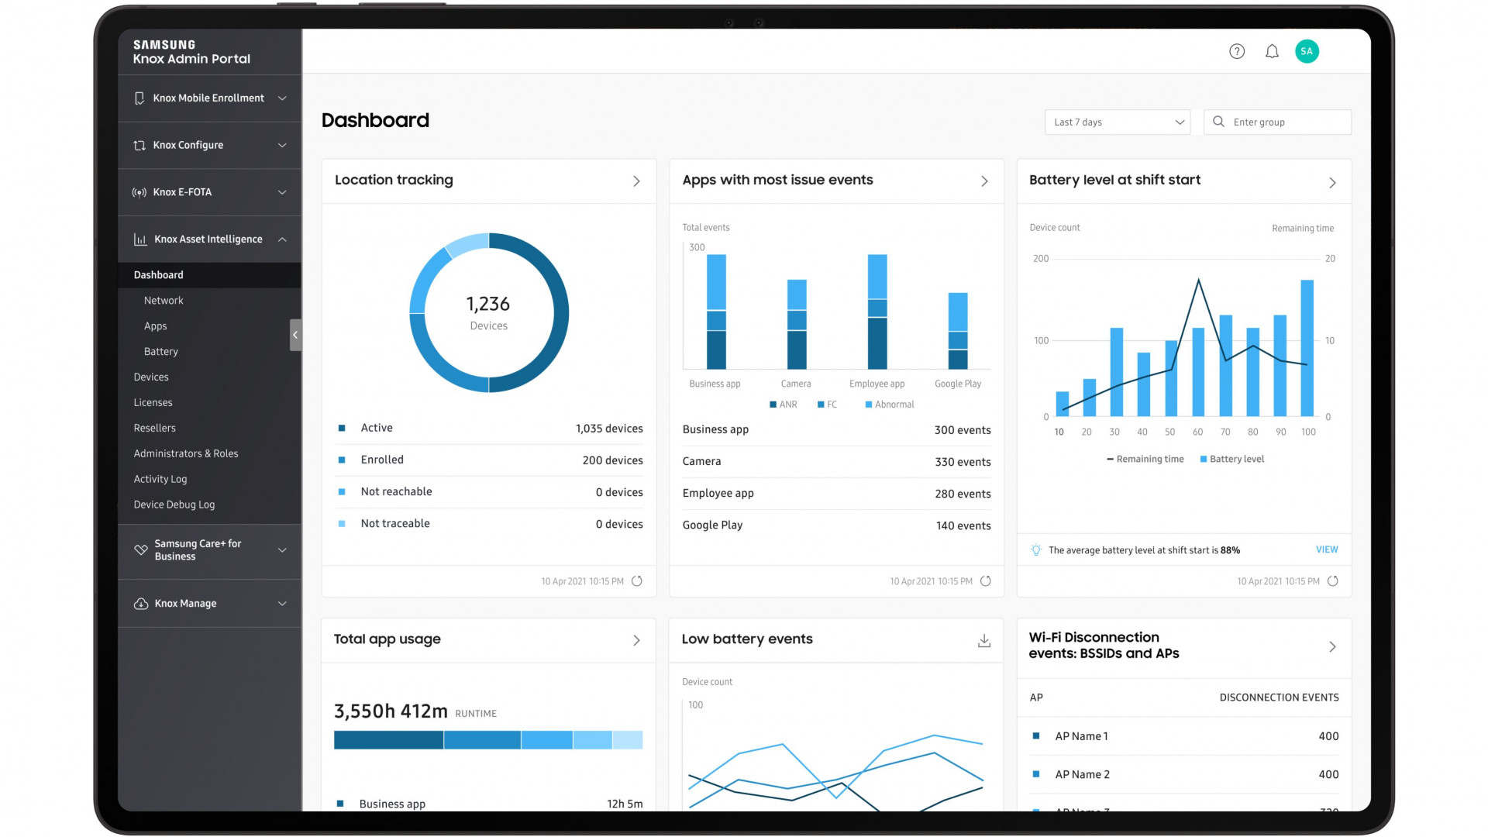Toggle the ANR legend in apps chart
Viewport: 1488px width, 837px height.
tap(783, 405)
